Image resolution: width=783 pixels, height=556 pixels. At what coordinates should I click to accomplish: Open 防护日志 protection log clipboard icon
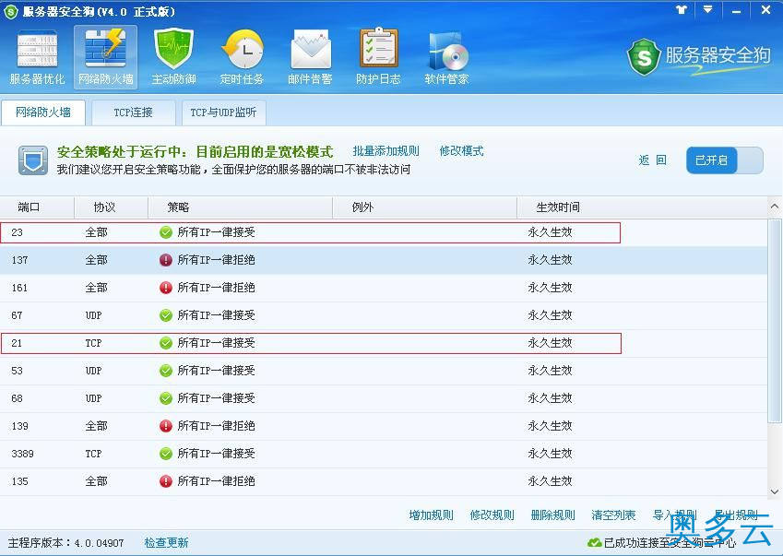coord(378,57)
